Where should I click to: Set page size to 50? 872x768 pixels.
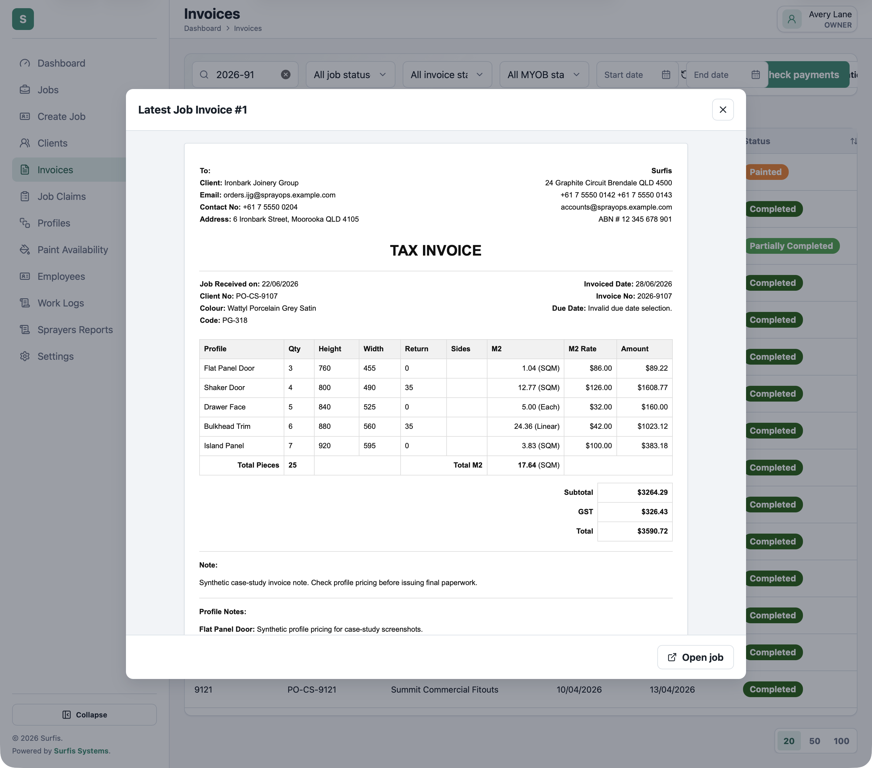[x=814, y=741]
